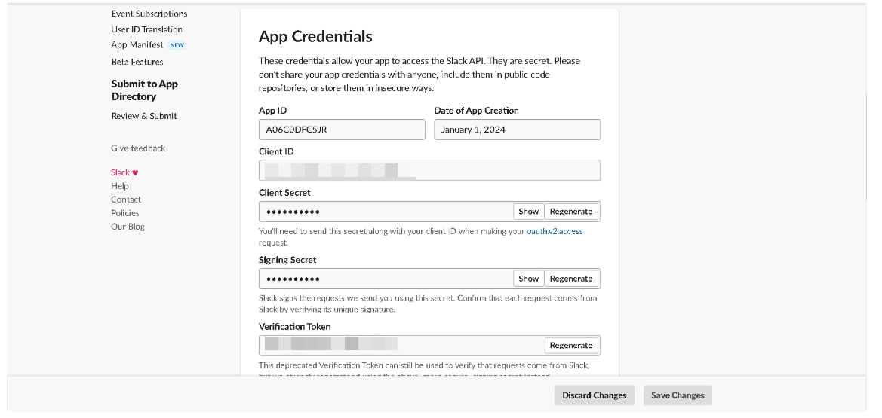This screenshot has height=418, width=882.
Task: Click Give feedback link
Action: (138, 148)
